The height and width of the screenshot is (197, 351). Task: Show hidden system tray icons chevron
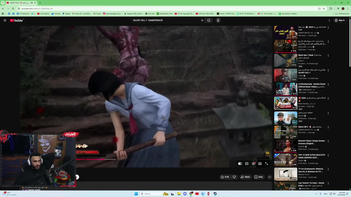(316, 194)
